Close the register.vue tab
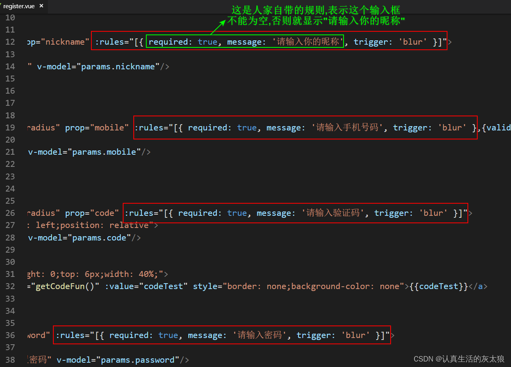The height and width of the screenshot is (367, 511). tap(41, 6)
